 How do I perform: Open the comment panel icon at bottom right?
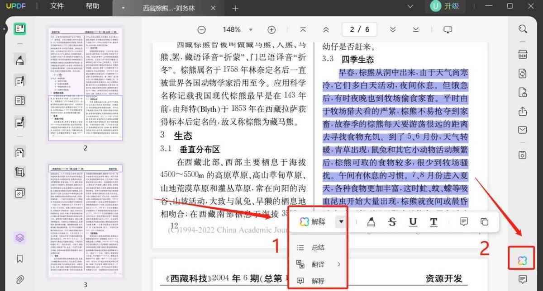523,280
